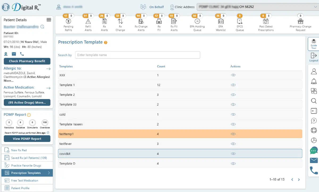Open Free Text Medication menu item
The width and height of the screenshot is (319, 192).
[27, 181]
